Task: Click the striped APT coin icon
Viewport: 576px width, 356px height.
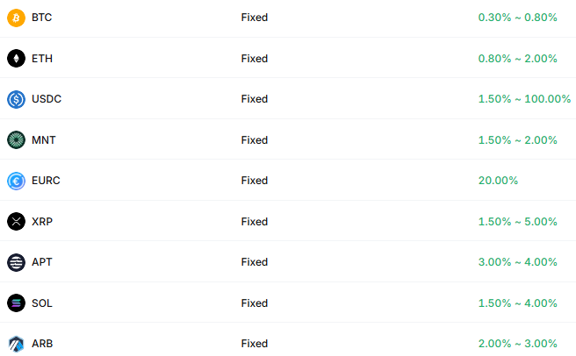Action: (16, 262)
